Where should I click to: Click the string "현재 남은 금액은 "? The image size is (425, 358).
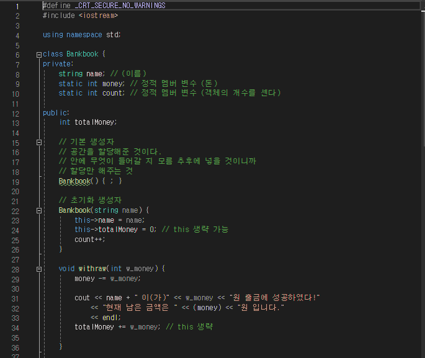[140, 308]
